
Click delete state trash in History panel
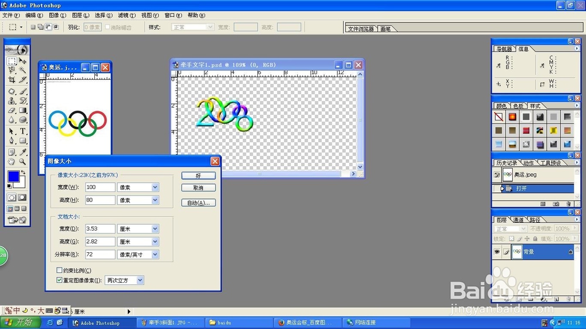point(568,204)
